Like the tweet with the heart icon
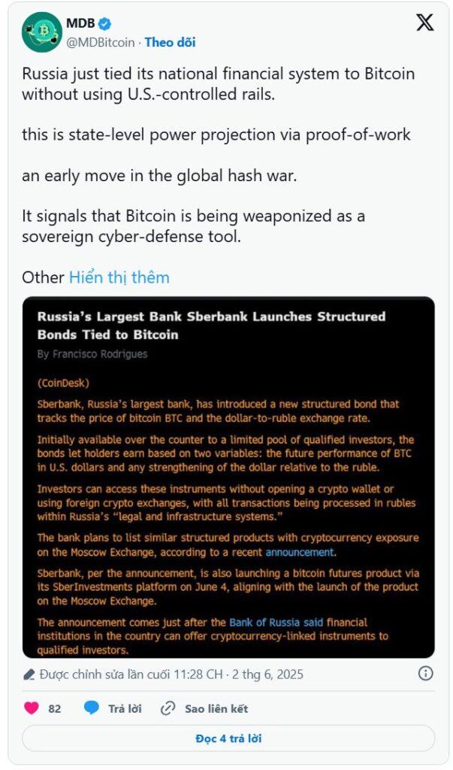Screen dimensions: 453x770 point(32,708)
